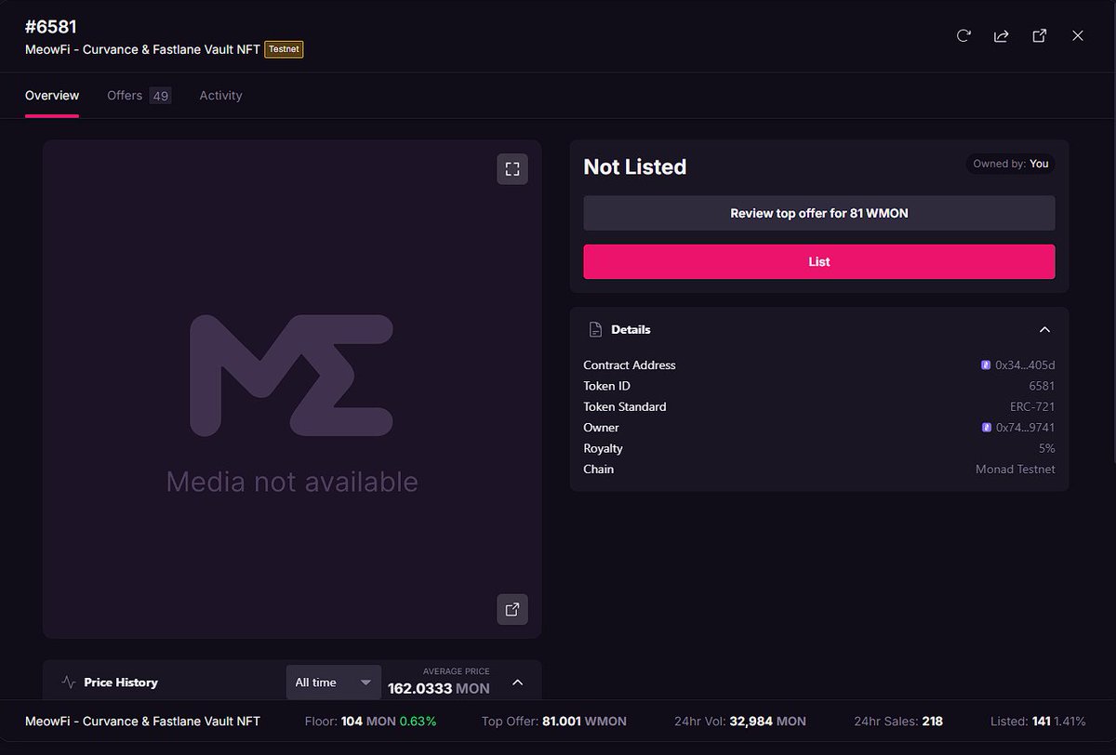This screenshot has width=1116, height=755.
Task: Click collection name in bottom bar
Action: pyautogui.click(x=142, y=722)
